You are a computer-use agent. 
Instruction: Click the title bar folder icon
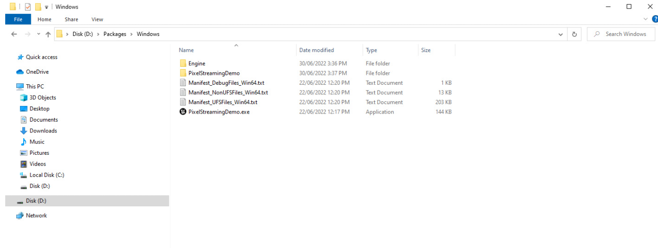13,7
